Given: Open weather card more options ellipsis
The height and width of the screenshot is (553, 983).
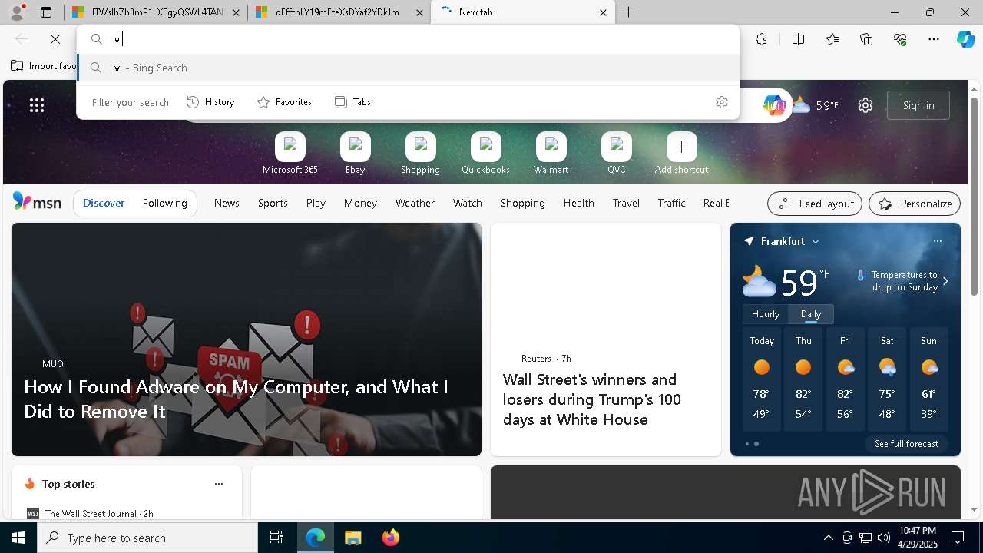Looking at the screenshot, I should click(937, 241).
